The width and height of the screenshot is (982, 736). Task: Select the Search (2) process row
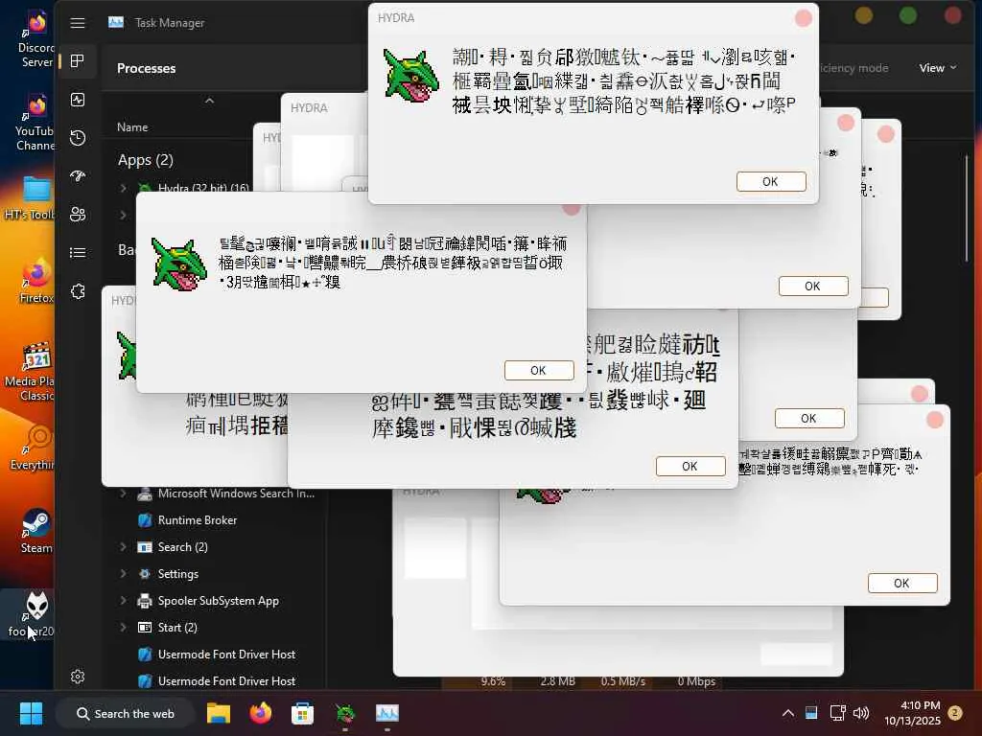[214, 547]
